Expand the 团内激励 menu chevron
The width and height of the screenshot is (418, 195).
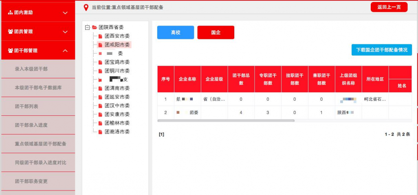tap(65, 13)
